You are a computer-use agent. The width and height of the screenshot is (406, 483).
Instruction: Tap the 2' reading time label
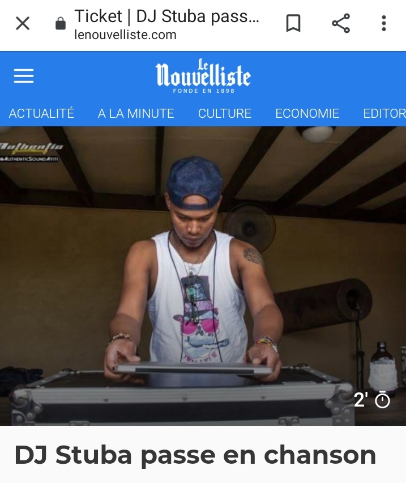(x=361, y=400)
